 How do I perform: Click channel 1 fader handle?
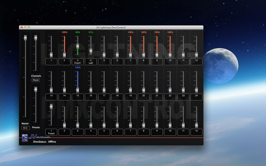(51, 55)
